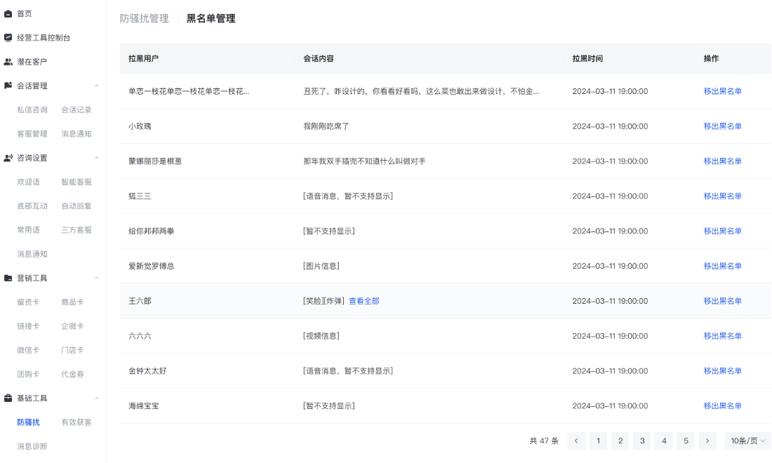
Task: Click the 咨询设置 person icon
Action: pos(8,158)
